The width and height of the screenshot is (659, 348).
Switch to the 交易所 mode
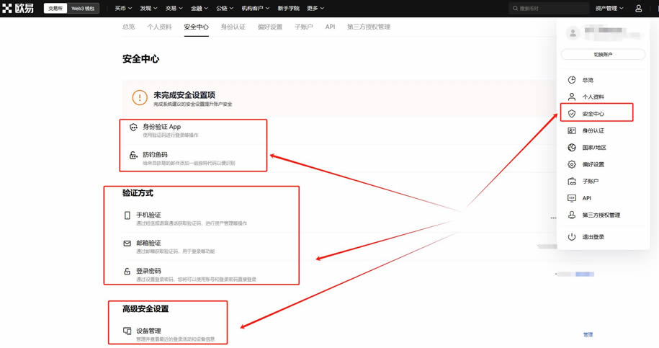[x=55, y=9]
